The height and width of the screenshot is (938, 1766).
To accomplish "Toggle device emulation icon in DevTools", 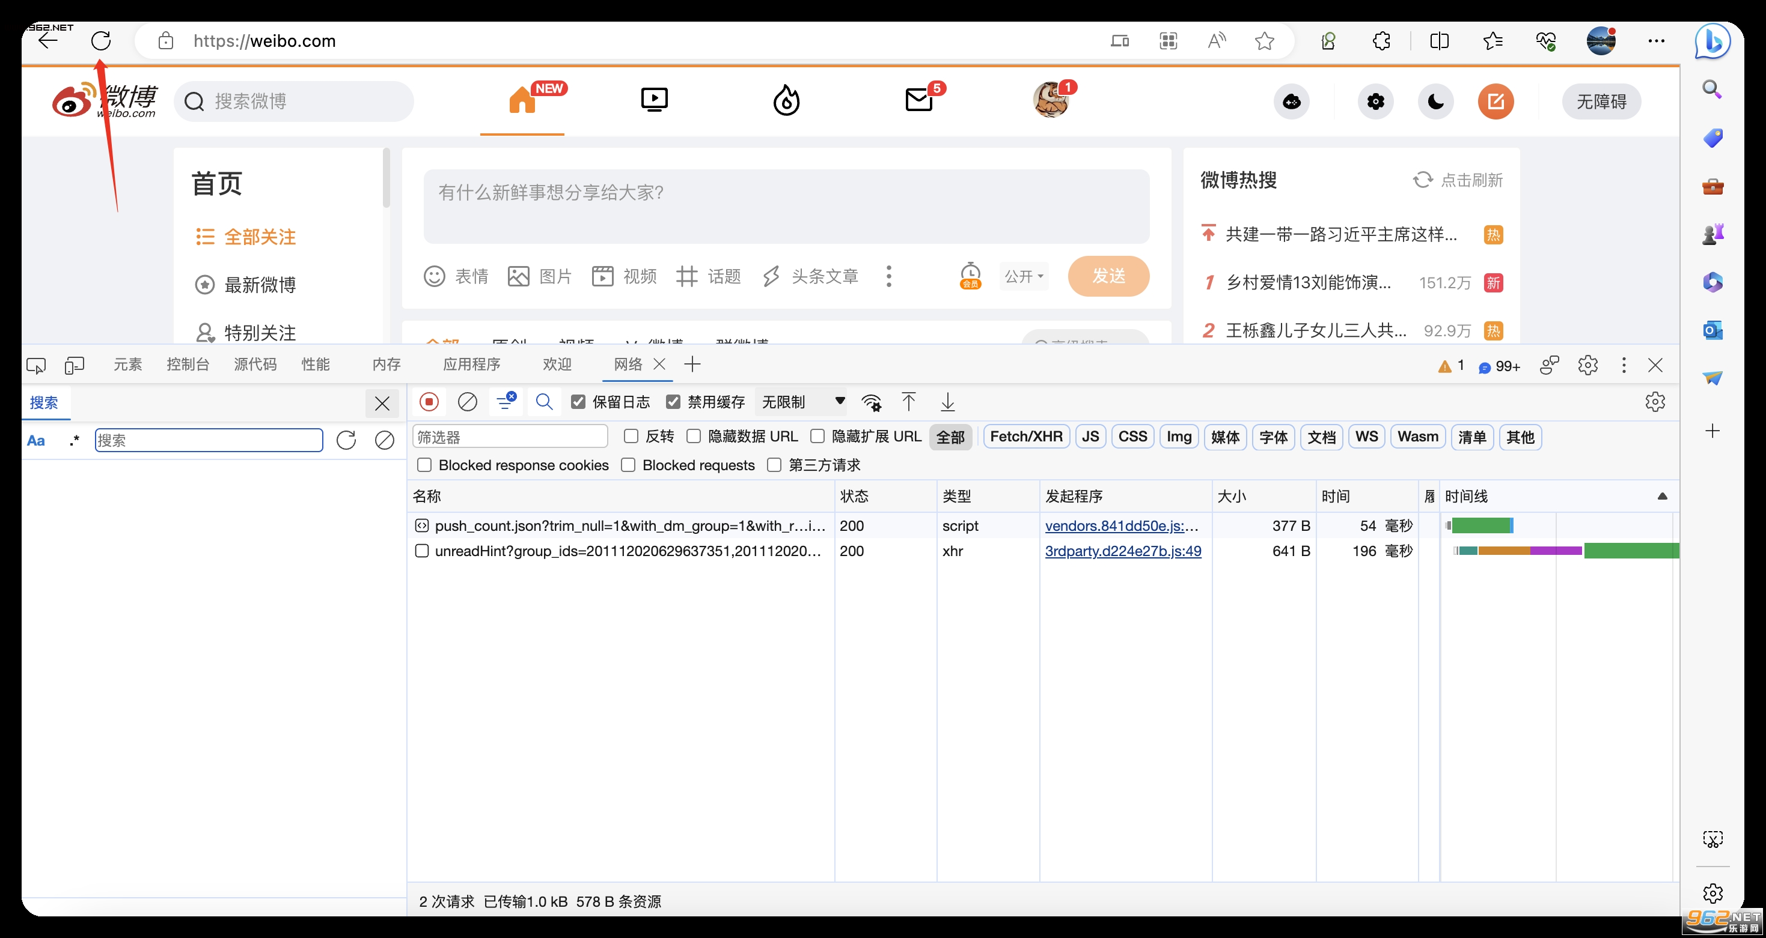I will tap(74, 366).
